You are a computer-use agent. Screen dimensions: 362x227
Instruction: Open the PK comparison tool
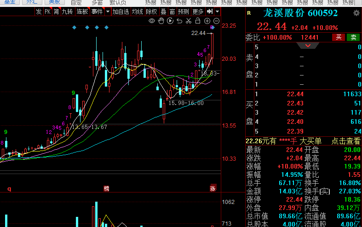[47, 12]
